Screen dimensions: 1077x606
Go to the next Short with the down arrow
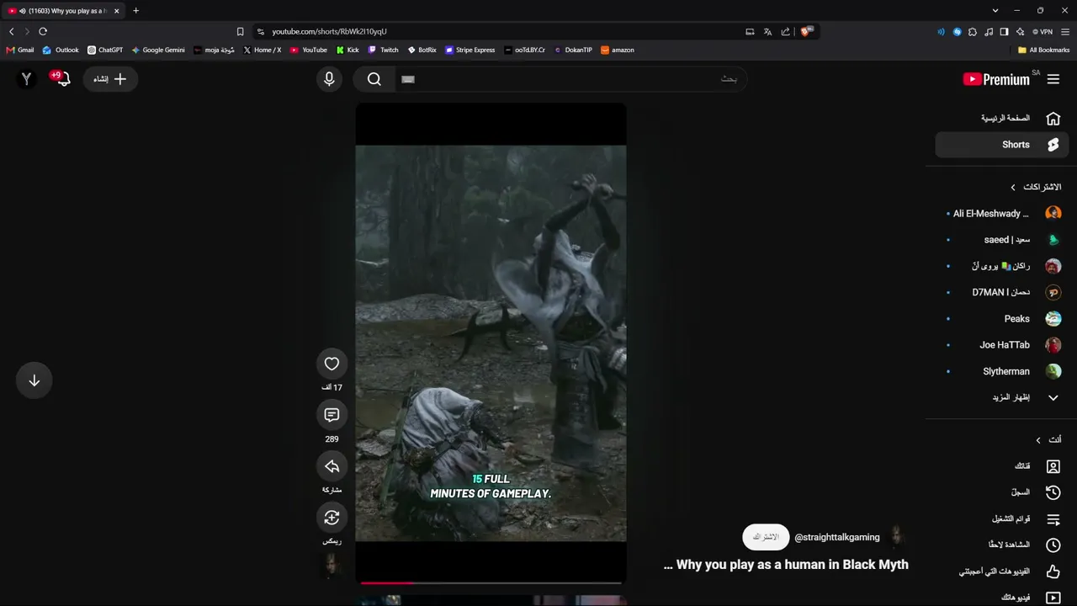coord(34,380)
